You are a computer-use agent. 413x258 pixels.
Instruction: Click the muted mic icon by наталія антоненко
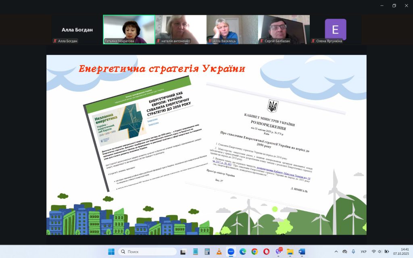pyautogui.click(x=158, y=41)
